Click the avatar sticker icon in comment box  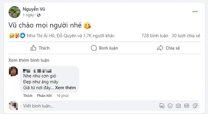coord(162,106)
